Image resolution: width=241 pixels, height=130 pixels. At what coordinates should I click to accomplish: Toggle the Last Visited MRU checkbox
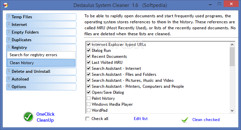coord(88,63)
